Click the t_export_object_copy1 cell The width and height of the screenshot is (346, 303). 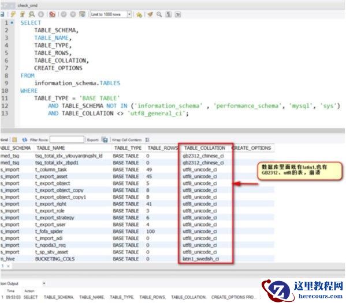pyautogui.click(x=61, y=197)
